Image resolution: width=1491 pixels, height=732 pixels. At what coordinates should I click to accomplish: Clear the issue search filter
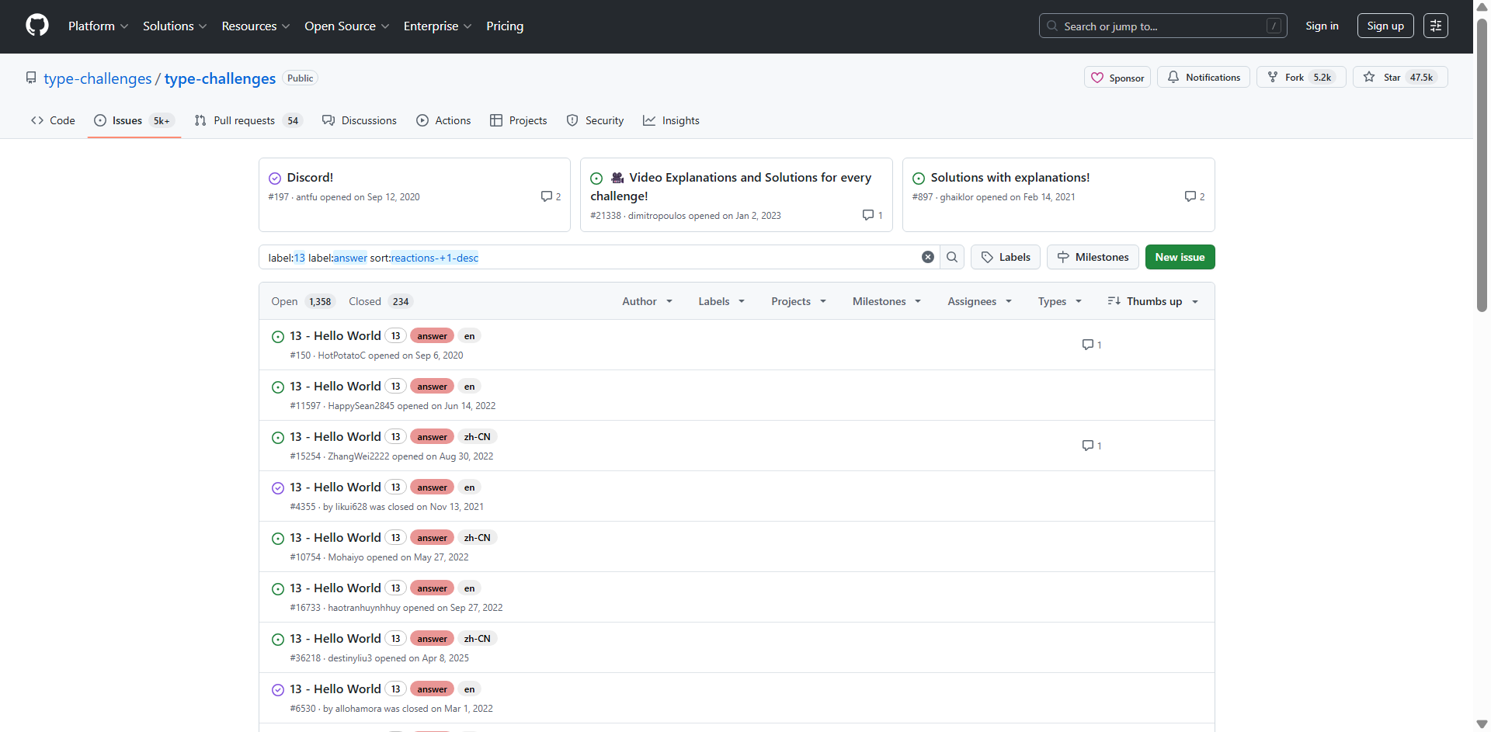point(927,257)
